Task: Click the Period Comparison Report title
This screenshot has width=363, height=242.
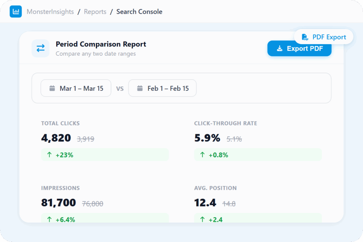Action: coord(101,44)
